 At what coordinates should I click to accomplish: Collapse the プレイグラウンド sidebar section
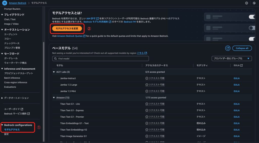click(x=2, y=14)
